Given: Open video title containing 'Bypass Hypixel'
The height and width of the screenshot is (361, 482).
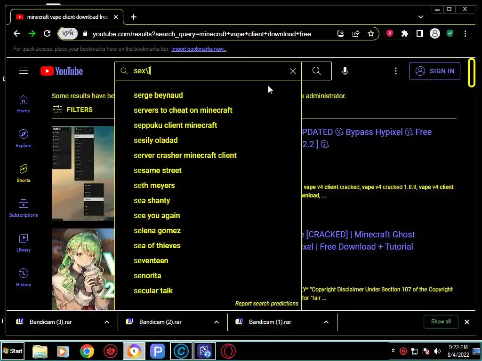Looking at the screenshot, I should point(367,138).
